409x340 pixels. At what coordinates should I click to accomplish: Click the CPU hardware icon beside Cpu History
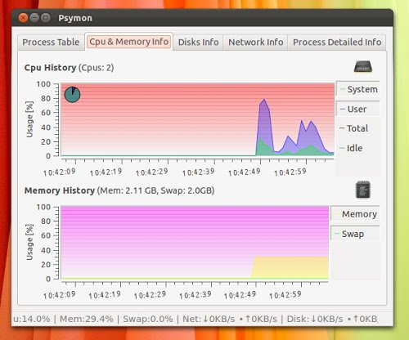[363, 66]
